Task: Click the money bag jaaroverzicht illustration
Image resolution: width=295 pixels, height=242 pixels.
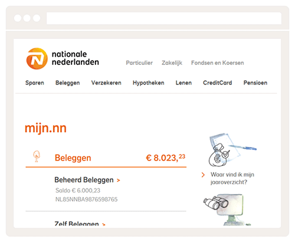Action: 232,150
